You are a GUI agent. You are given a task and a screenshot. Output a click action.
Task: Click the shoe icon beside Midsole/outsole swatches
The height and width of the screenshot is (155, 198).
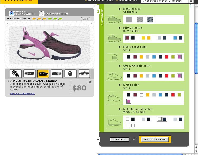pos(115,122)
